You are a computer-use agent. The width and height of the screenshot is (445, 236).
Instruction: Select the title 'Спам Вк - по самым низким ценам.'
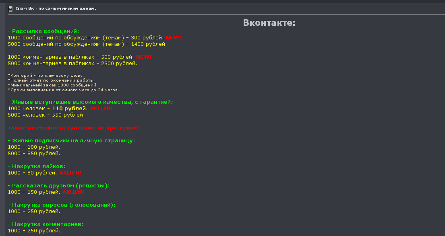click(x=56, y=8)
